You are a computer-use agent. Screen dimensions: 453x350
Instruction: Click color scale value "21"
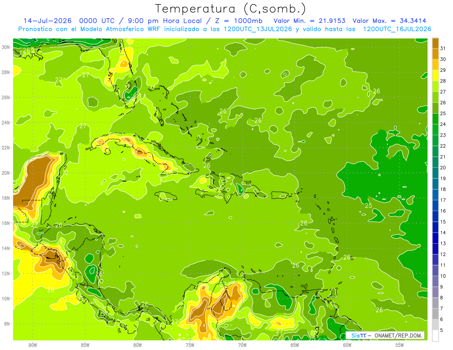click(443, 157)
